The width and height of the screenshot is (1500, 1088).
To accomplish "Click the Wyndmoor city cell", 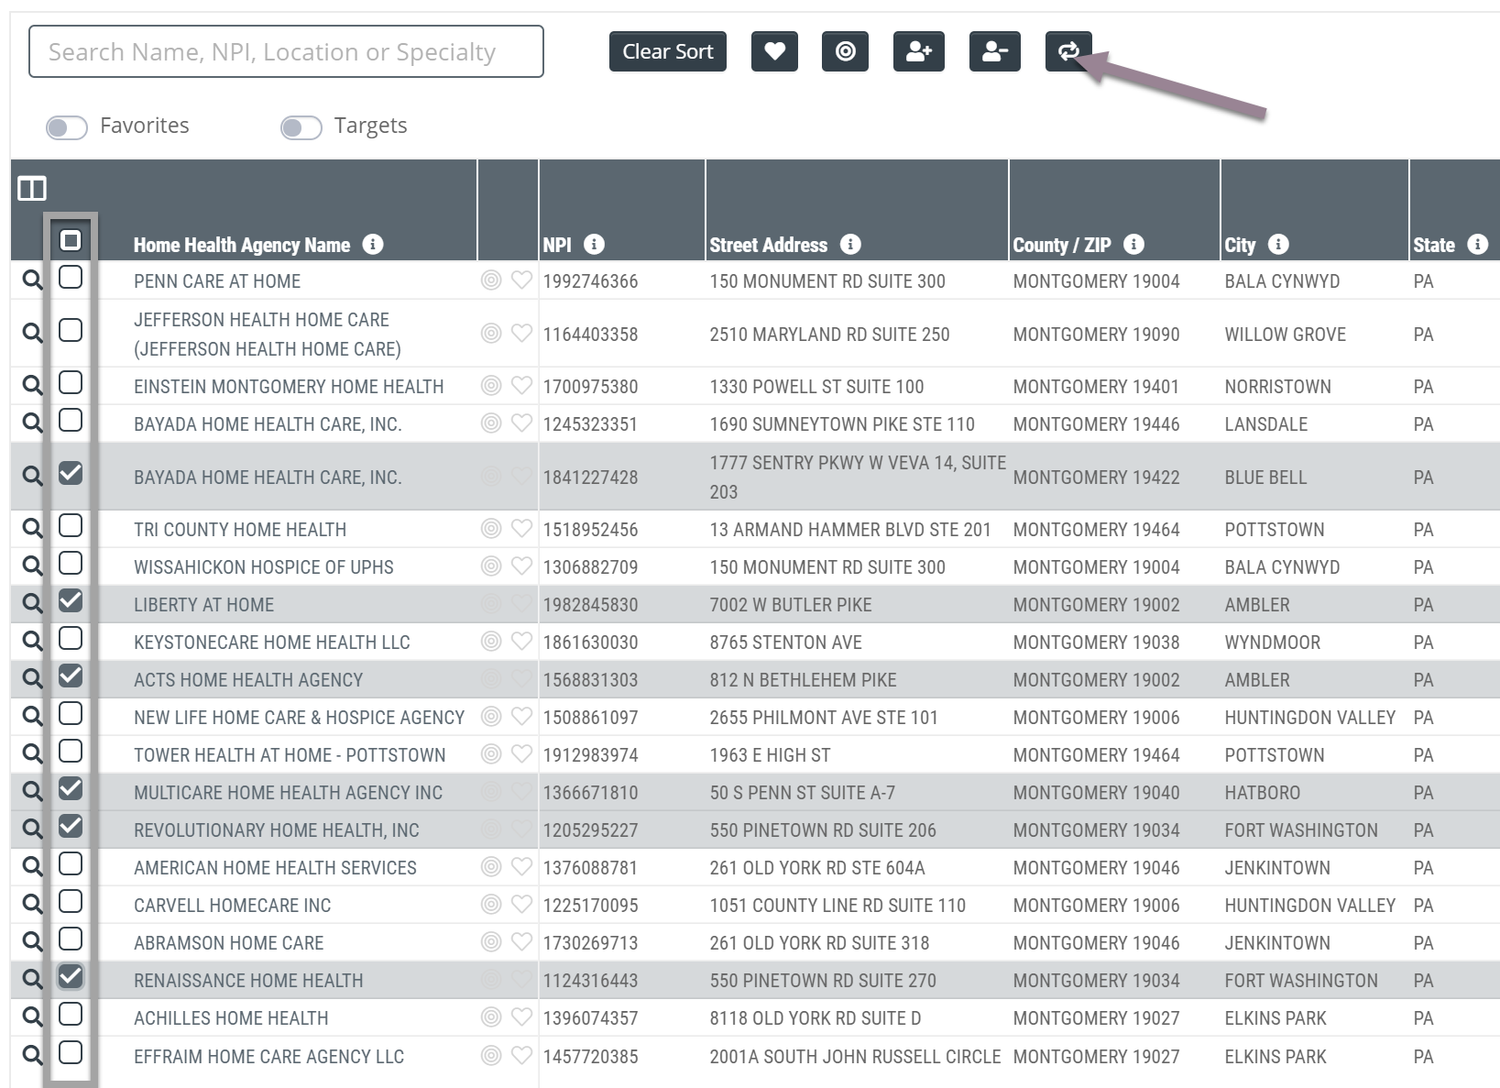I will click(1273, 643).
